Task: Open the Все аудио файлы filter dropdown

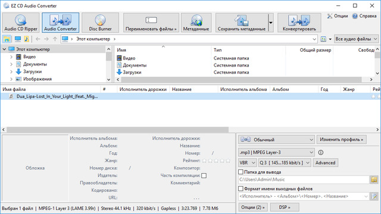Action: pyautogui.click(x=356, y=39)
